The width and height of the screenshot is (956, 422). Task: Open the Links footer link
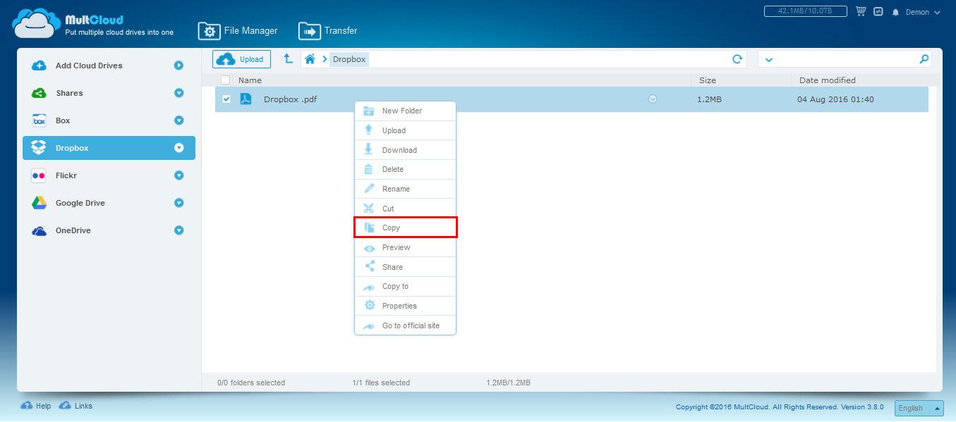[x=83, y=406]
